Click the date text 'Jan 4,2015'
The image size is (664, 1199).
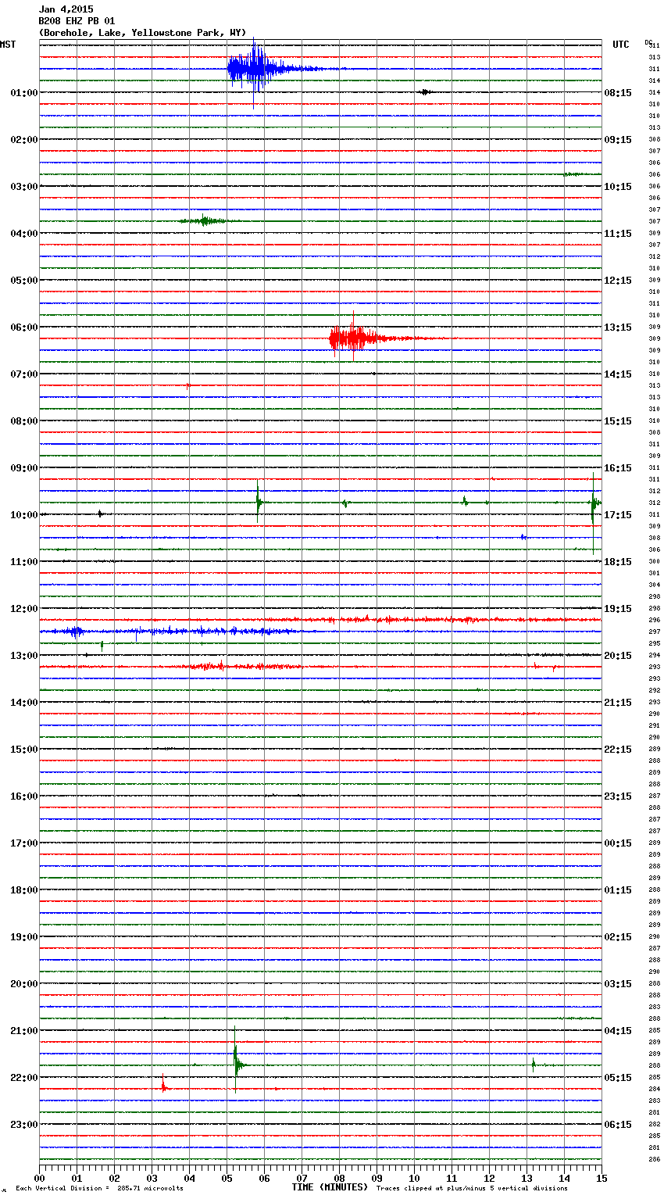66,9
